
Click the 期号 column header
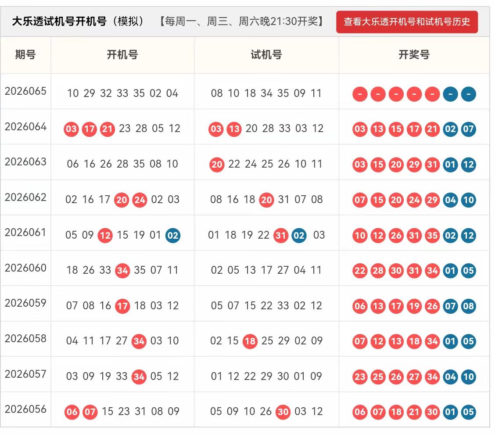[25, 54]
